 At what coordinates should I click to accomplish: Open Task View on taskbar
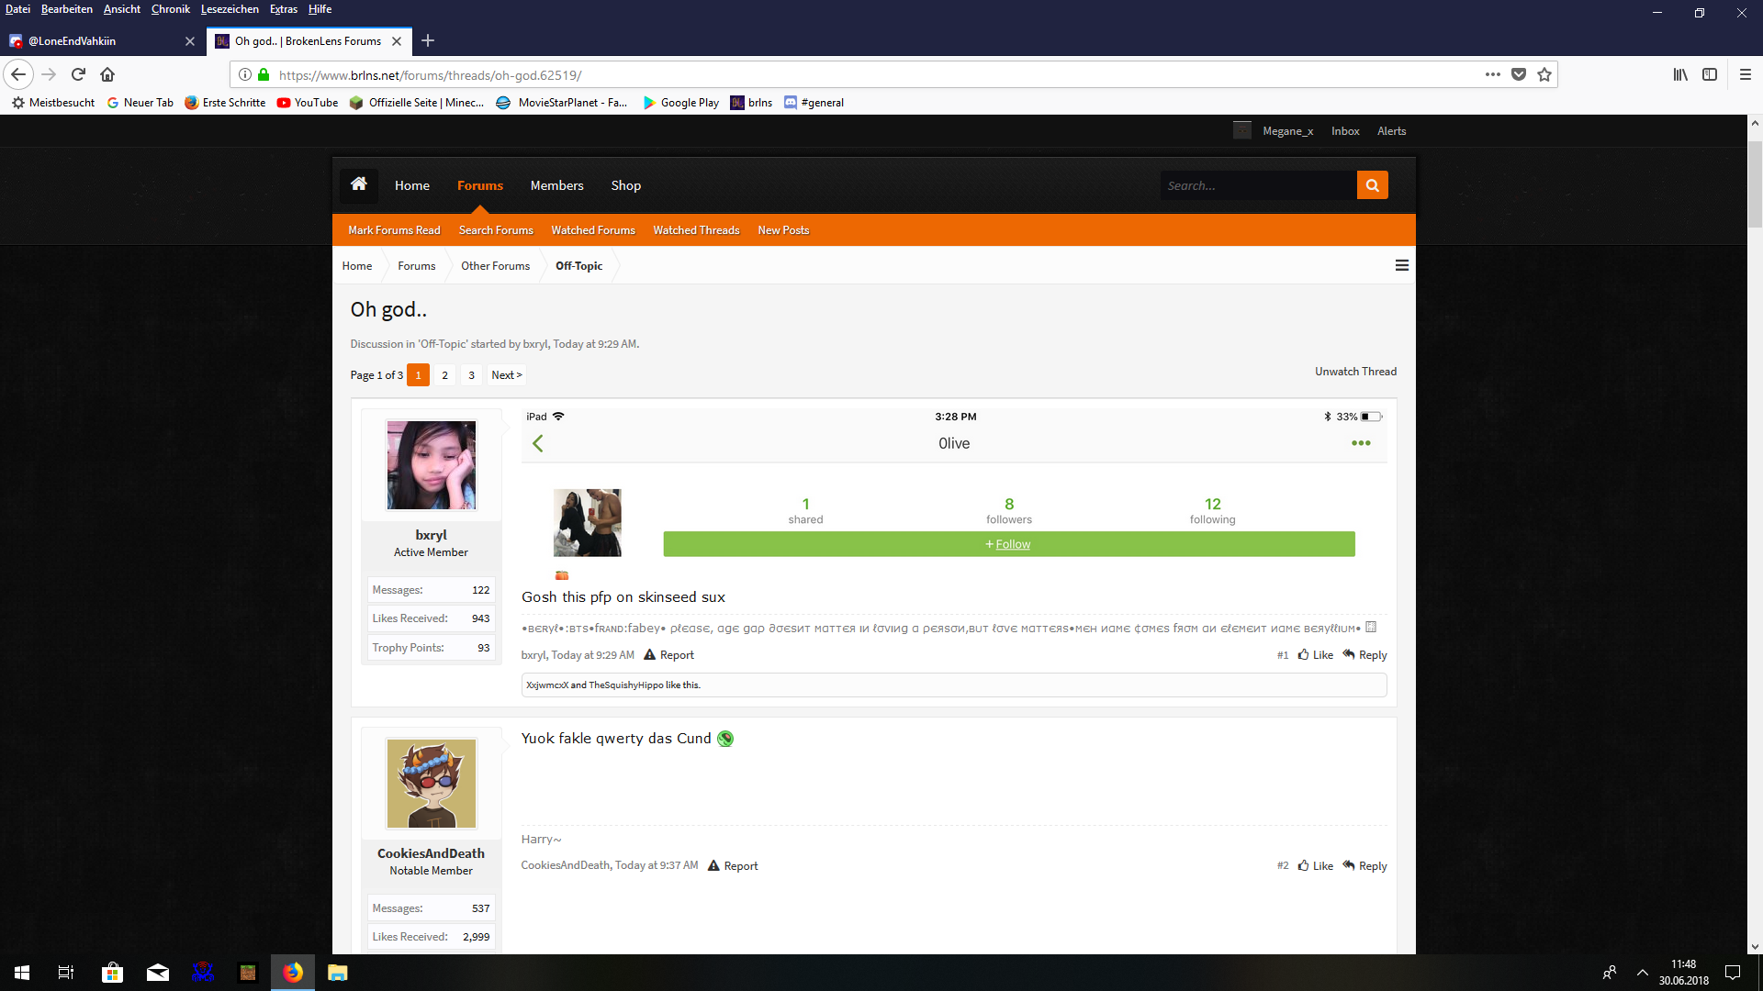click(66, 973)
